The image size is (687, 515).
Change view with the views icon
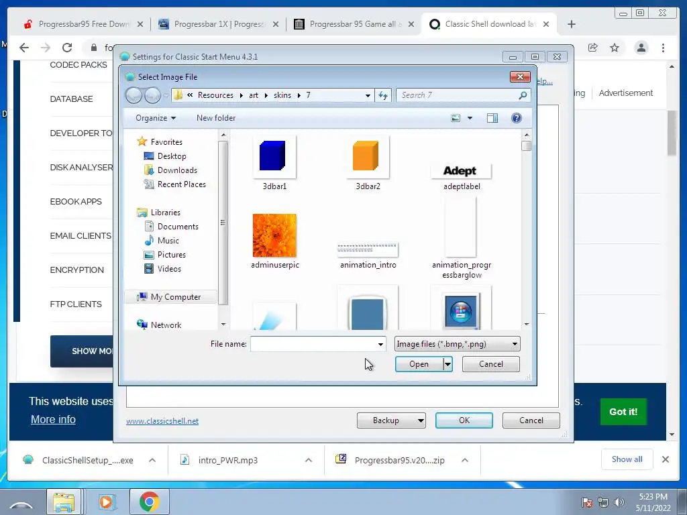pyautogui.click(x=456, y=118)
